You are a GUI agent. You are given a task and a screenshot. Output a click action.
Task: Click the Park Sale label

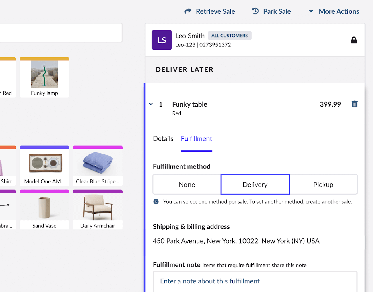(x=277, y=11)
